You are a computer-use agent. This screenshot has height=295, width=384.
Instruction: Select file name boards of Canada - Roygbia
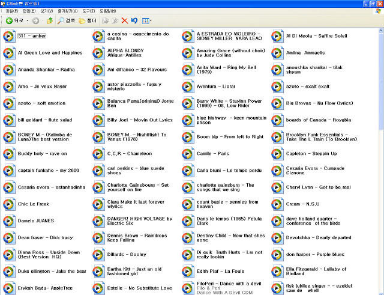pos(319,120)
